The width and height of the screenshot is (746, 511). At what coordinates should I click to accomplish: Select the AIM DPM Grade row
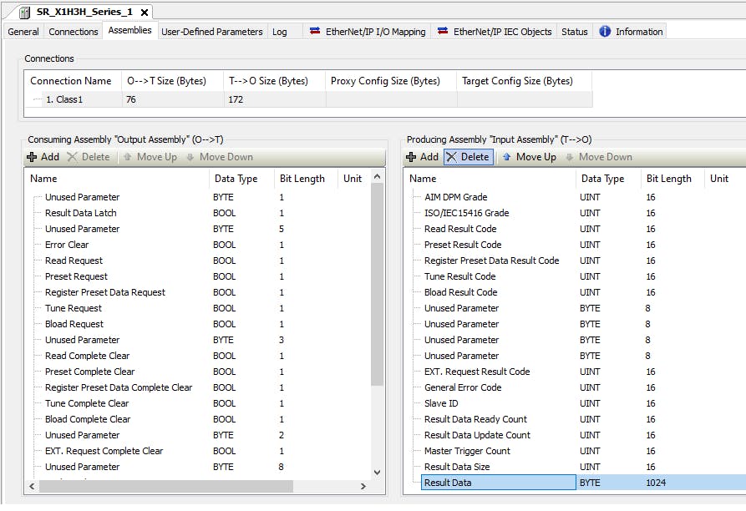pyautogui.click(x=455, y=197)
